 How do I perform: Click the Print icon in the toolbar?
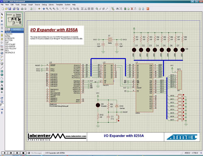pos(22,9)
